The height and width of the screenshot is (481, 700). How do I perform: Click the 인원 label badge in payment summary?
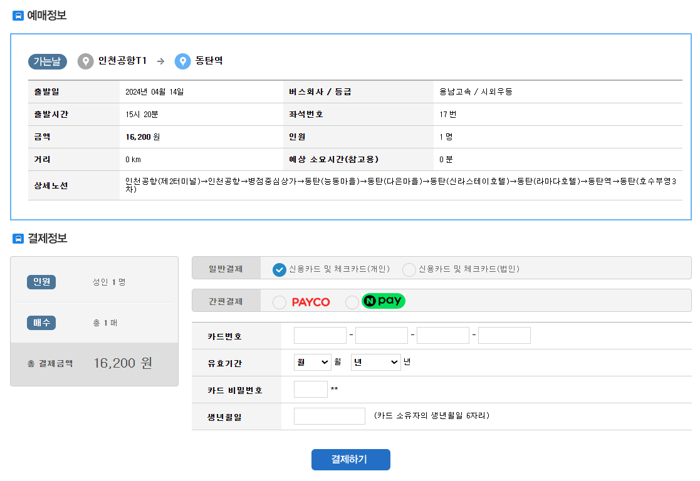click(40, 282)
